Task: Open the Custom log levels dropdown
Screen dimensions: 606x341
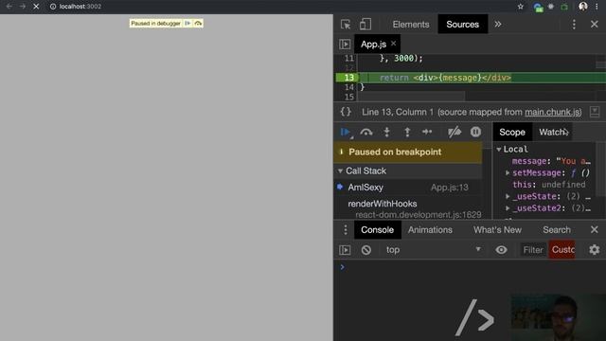Action: [562, 250]
